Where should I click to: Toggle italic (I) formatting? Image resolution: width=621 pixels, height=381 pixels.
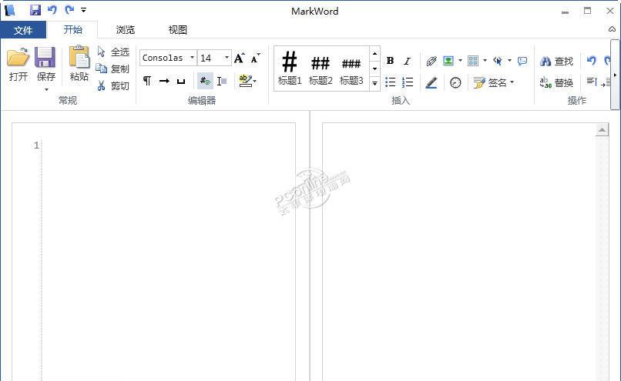click(x=407, y=61)
